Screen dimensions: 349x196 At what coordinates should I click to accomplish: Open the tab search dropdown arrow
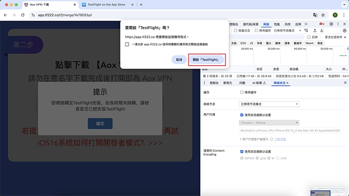point(344,4)
